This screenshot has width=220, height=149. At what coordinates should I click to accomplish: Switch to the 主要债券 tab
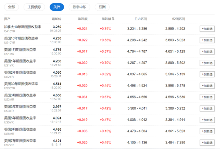(34, 7)
